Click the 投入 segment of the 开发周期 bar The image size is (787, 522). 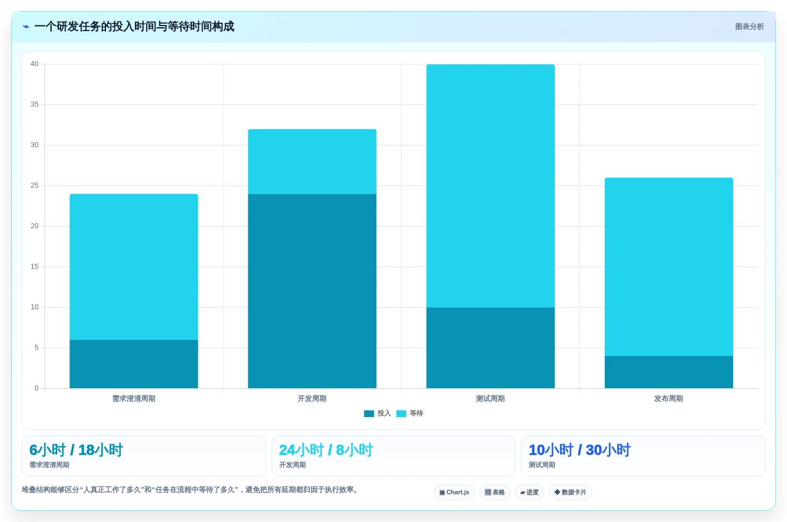pyautogui.click(x=312, y=291)
